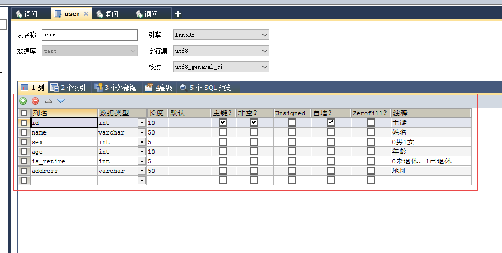The height and width of the screenshot is (253, 502).
Task: Click the 数据类型 column header
Action: click(x=122, y=113)
